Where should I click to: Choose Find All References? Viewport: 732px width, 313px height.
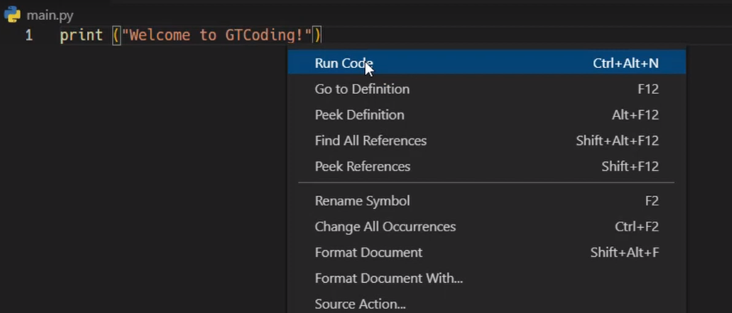tap(487, 140)
